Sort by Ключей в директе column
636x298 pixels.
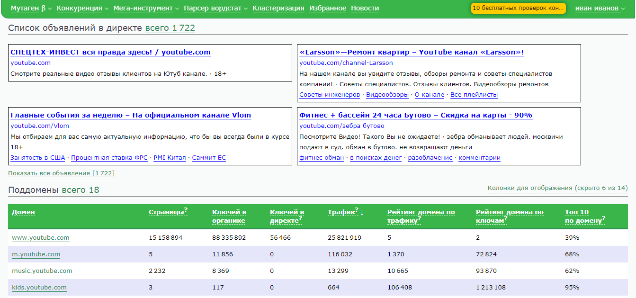tap(287, 217)
